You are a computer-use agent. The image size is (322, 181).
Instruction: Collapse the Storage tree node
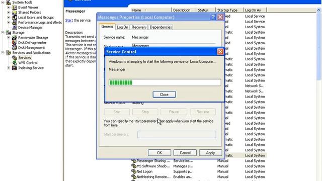pos(3,33)
